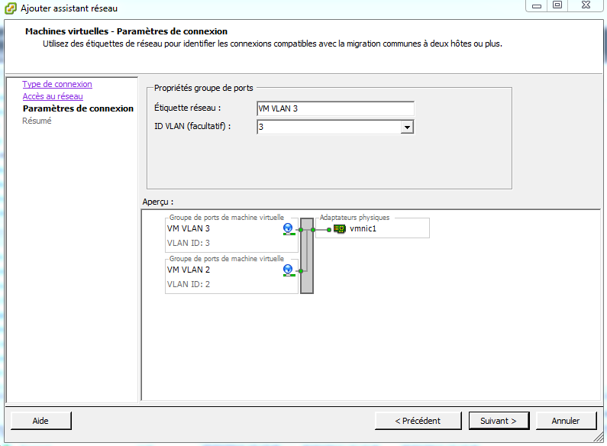Click the Aide button
607x446 pixels.
tap(41, 421)
